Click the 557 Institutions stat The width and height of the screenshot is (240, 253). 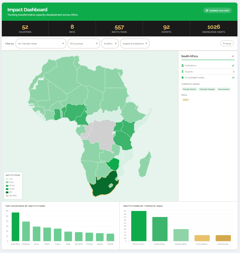119,28
